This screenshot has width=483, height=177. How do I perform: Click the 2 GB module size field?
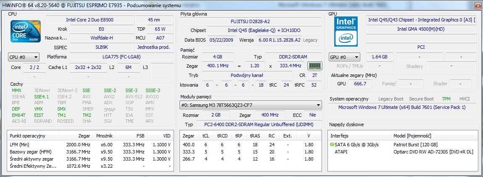click(x=216, y=115)
